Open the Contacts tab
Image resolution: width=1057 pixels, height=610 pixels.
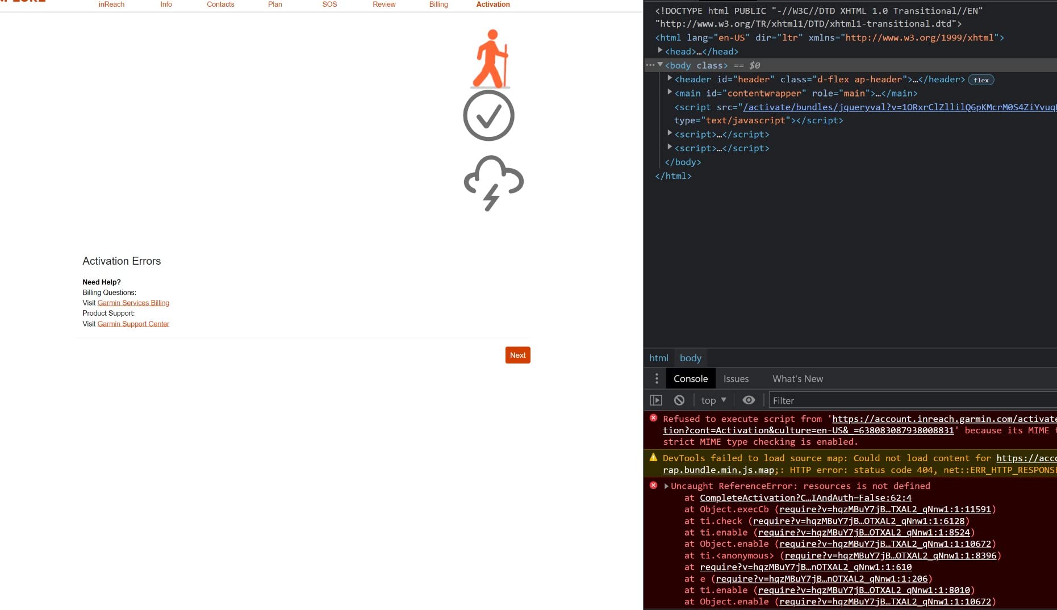tap(220, 5)
